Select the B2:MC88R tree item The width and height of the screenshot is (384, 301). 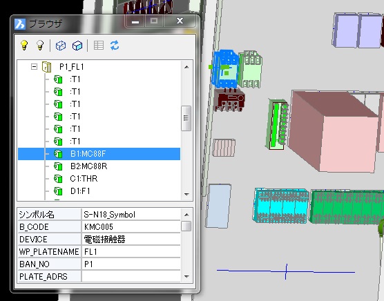point(88,166)
